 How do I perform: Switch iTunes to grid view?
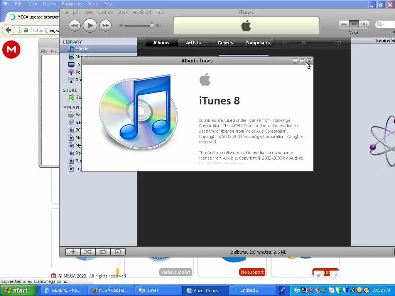(x=354, y=24)
